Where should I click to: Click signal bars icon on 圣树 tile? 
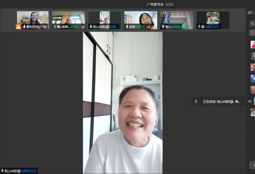[x=148, y=27]
